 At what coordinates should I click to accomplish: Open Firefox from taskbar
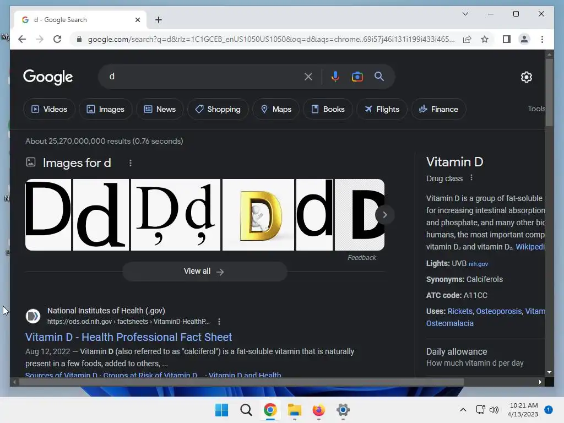319,410
